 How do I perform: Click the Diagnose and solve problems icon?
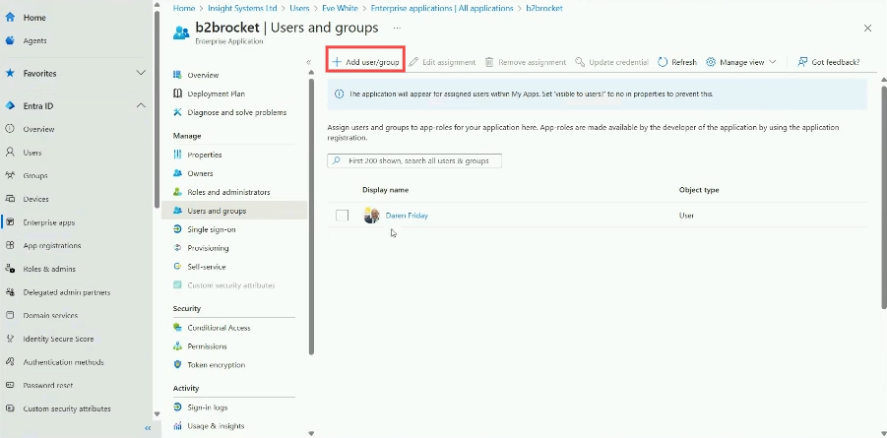(x=178, y=112)
